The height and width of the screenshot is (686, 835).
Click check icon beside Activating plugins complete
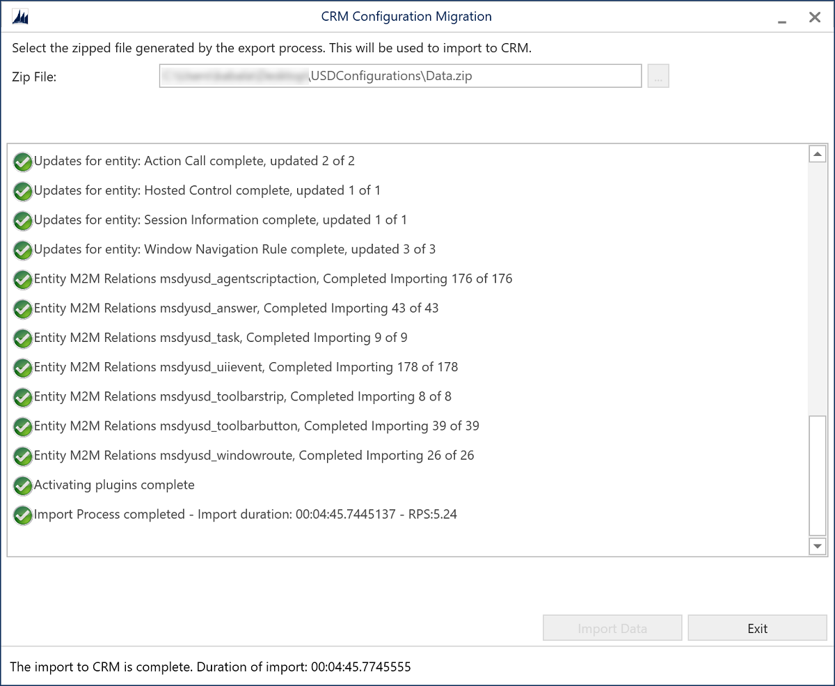pos(23,485)
